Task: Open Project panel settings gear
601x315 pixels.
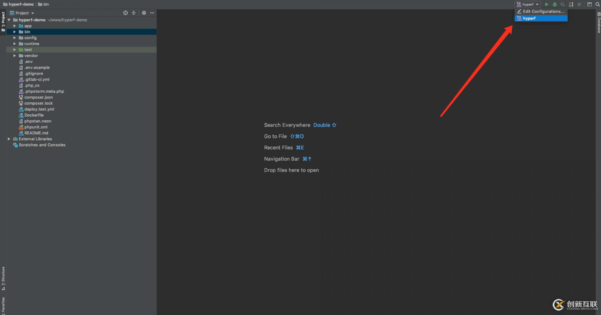Action: 144,13
